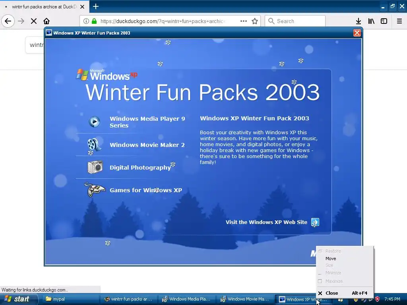Viewport: 407px width, 305px height.
Task: Open the browser Library icon
Action: click(371, 21)
